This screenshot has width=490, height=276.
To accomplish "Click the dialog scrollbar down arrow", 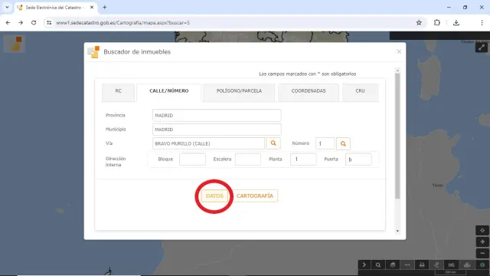I will click(397, 231).
